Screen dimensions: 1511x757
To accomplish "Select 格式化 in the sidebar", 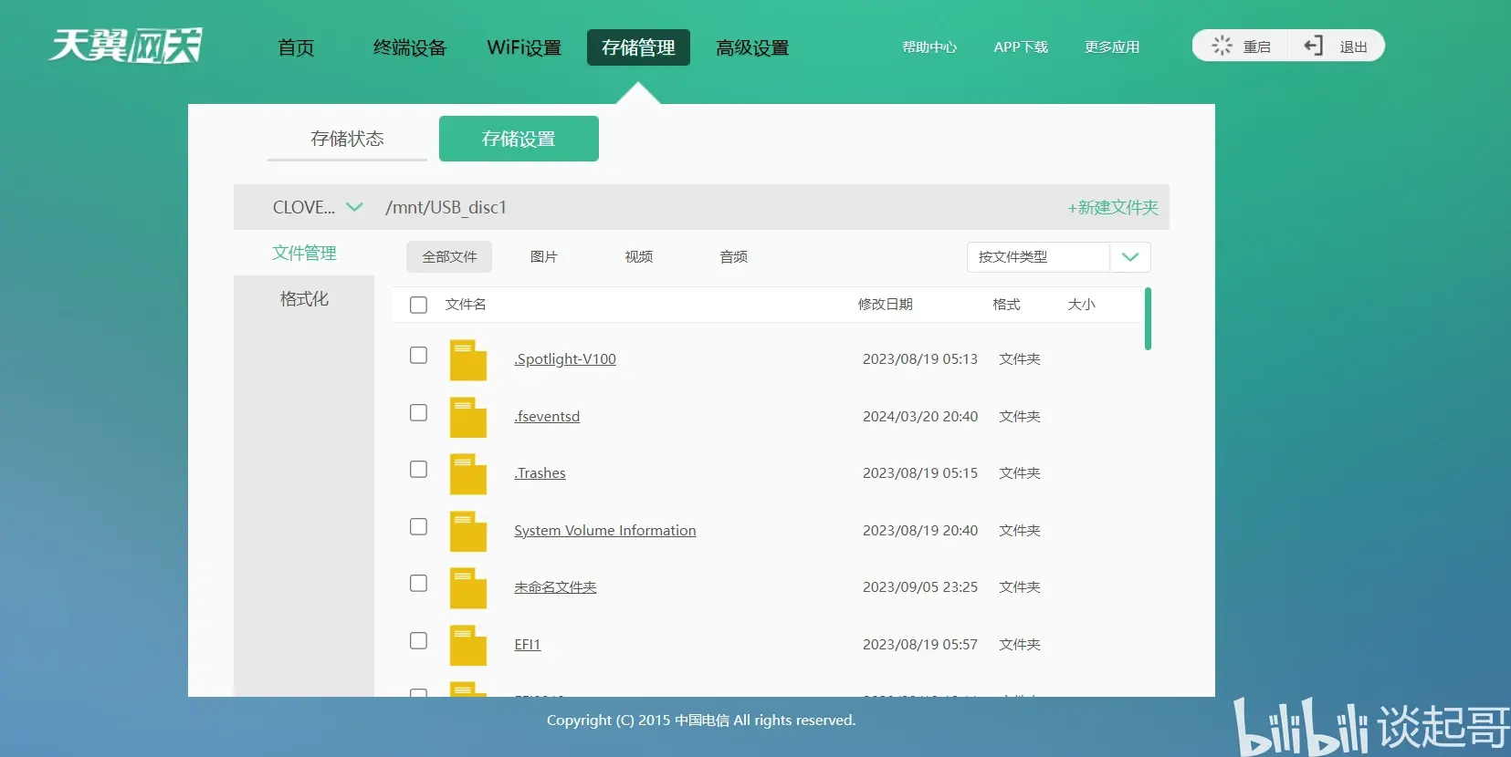I will [304, 298].
